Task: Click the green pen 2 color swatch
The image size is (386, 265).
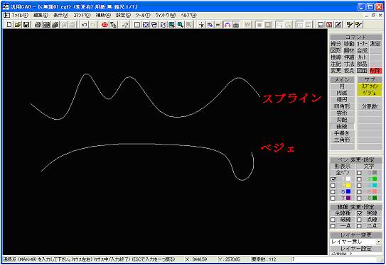Action: (375, 179)
